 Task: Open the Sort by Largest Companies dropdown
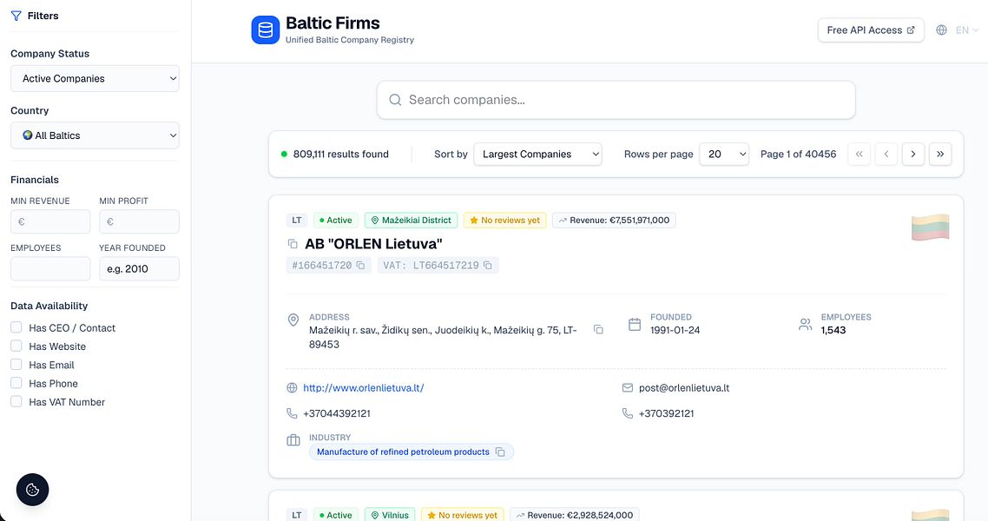click(537, 154)
